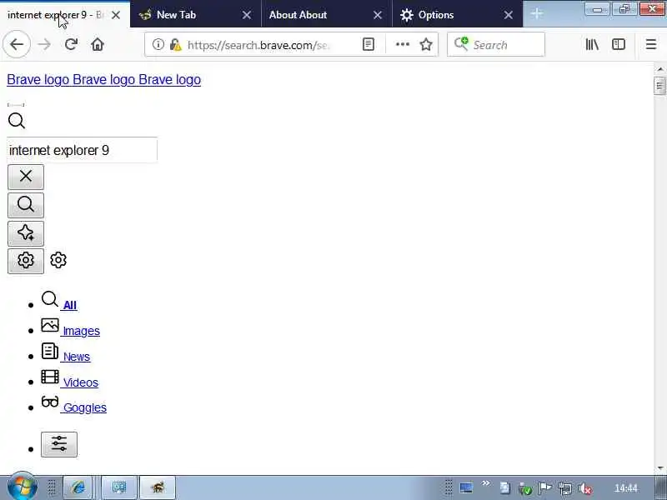Toggle the sidebar view
This screenshot has height=500, width=667.
point(619,44)
